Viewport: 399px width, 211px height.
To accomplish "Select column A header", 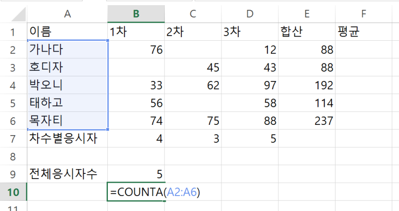I will click(x=67, y=14).
